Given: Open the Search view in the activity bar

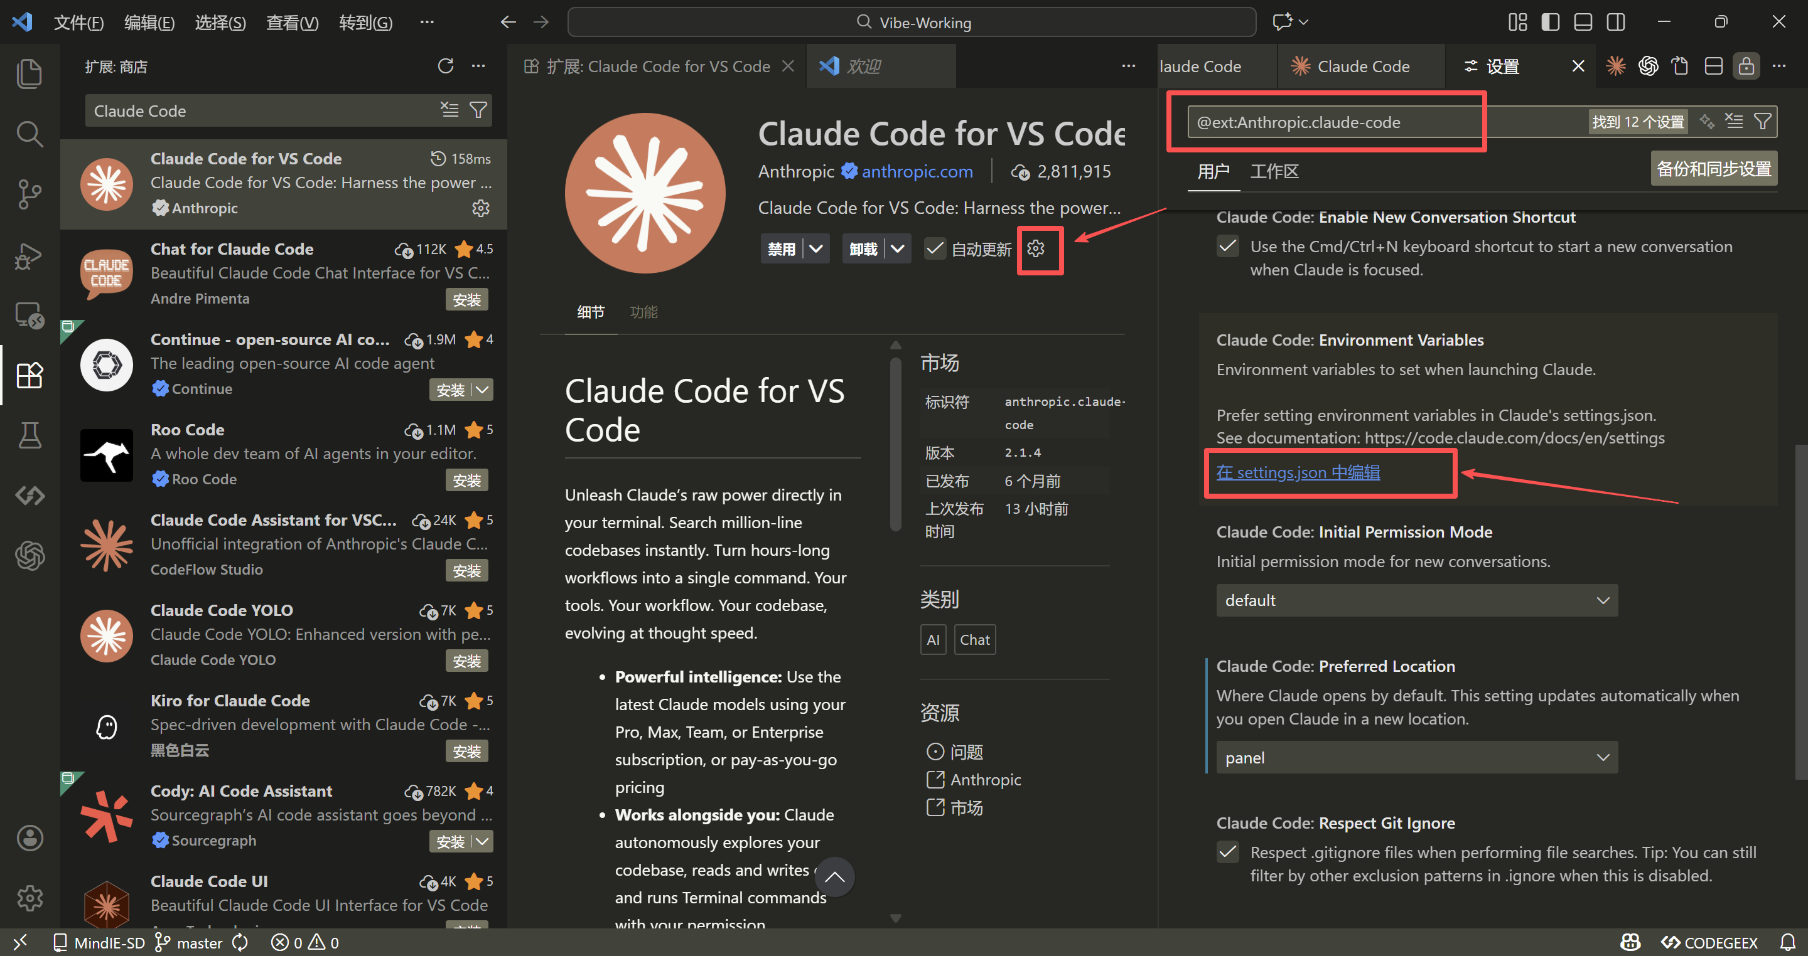Looking at the screenshot, I should coord(30,133).
